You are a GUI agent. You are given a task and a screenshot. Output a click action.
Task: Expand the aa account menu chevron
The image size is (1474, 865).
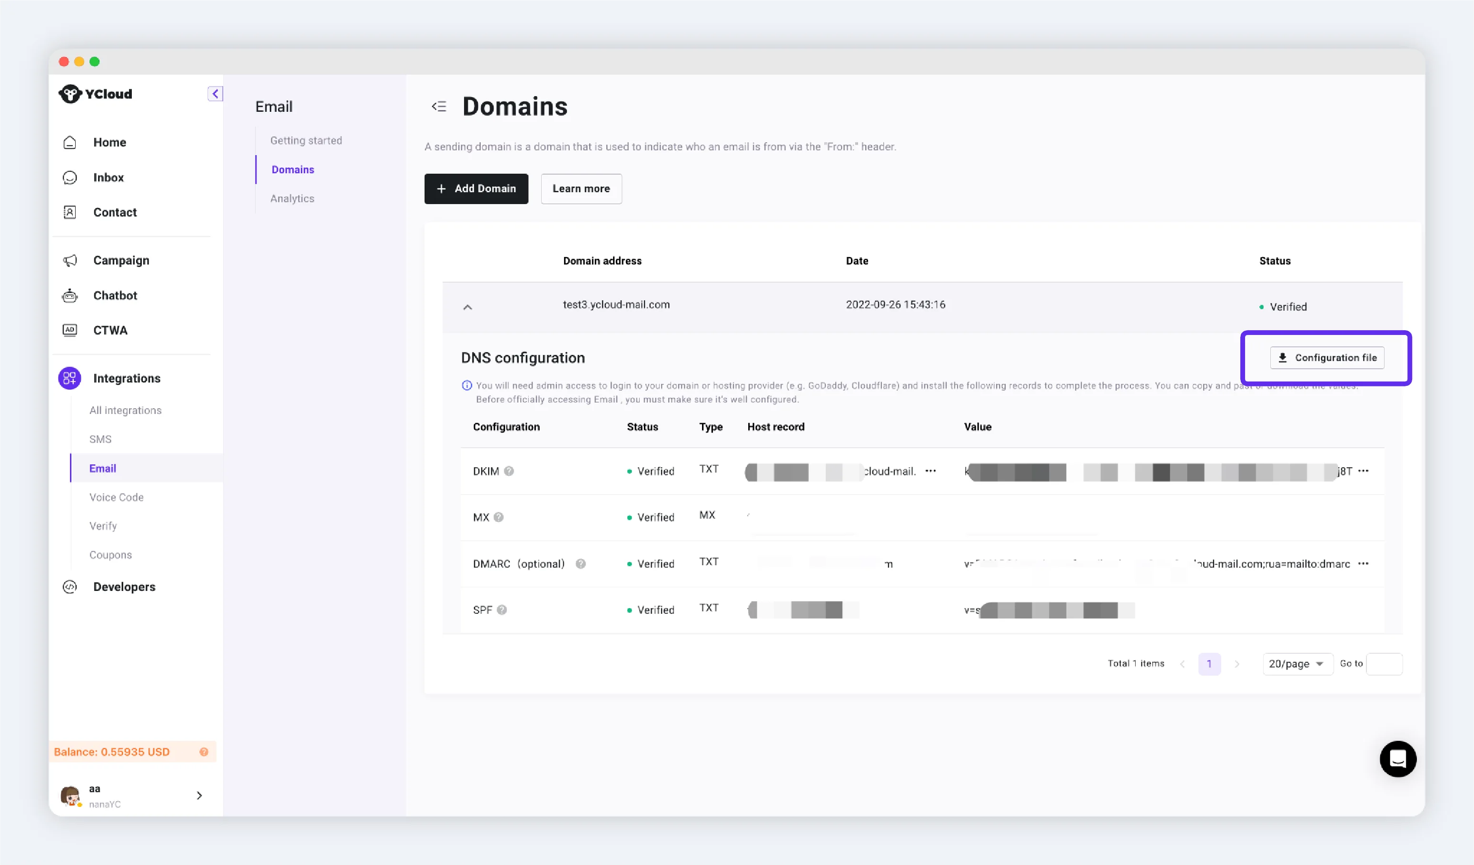(199, 796)
